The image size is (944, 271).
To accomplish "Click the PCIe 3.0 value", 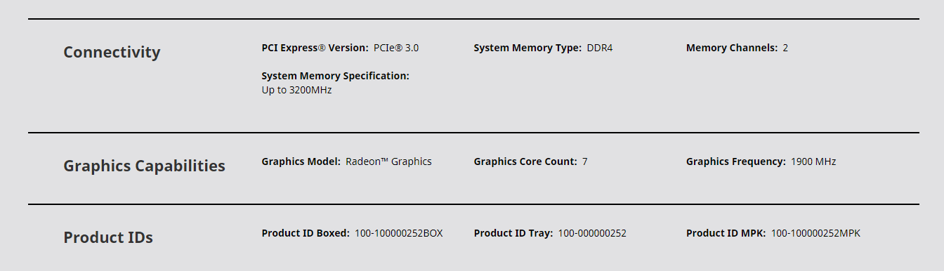I will click(396, 48).
